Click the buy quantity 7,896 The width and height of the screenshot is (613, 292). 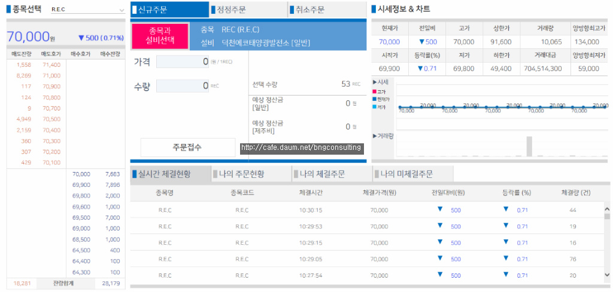pyautogui.click(x=113, y=185)
